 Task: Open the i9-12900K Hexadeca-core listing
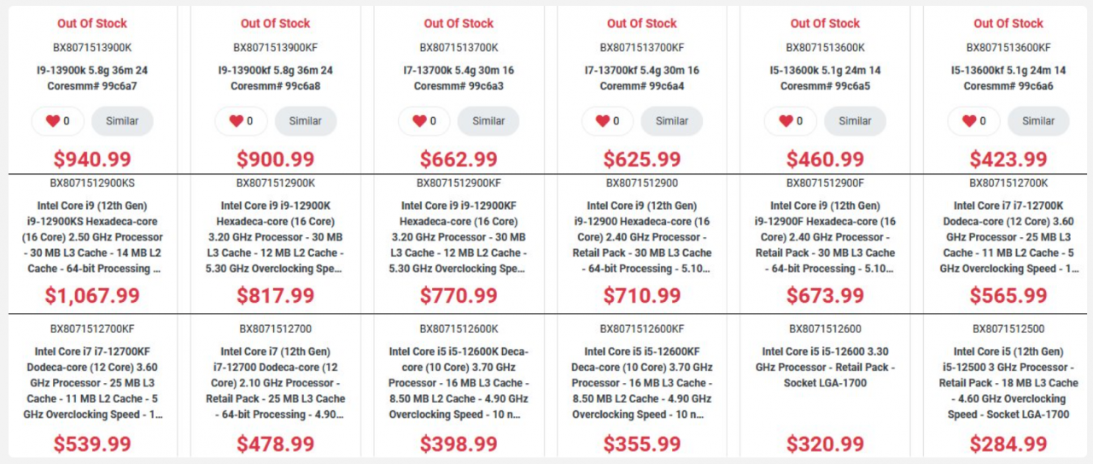click(x=276, y=237)
